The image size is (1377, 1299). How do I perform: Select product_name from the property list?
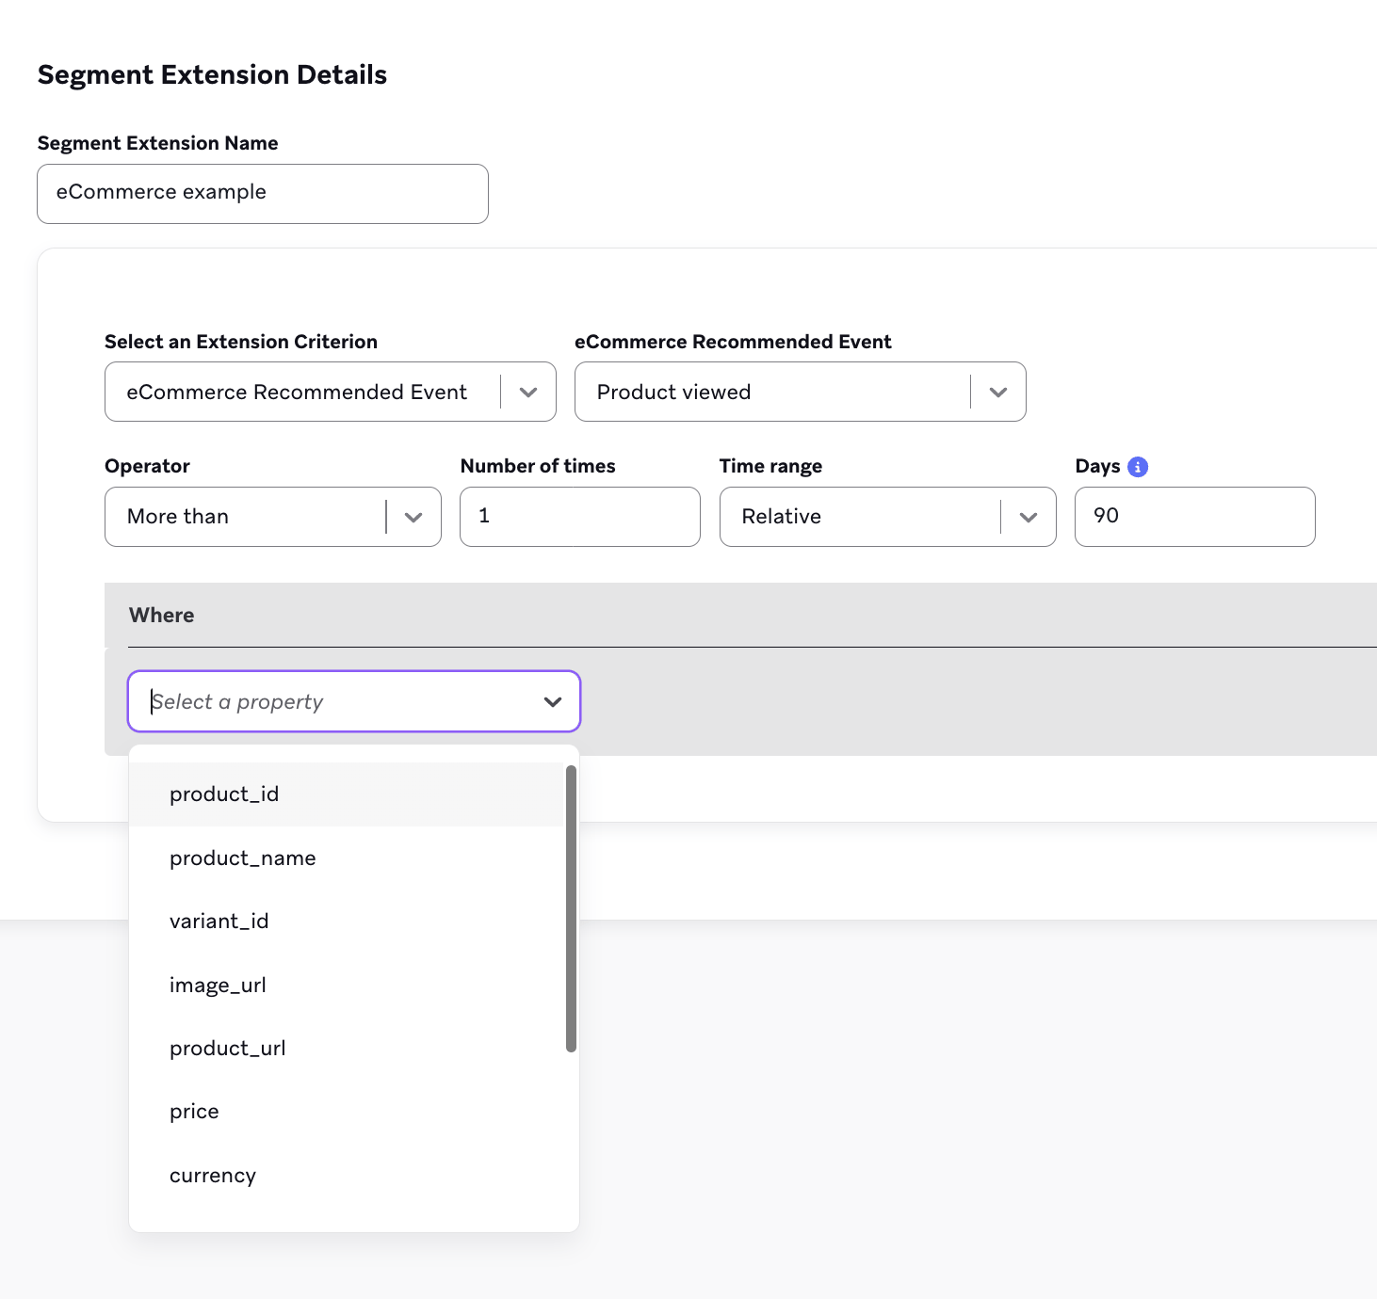coord(242,858)
